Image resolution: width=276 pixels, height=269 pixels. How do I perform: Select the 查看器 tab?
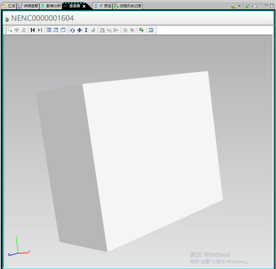(74, 6)
